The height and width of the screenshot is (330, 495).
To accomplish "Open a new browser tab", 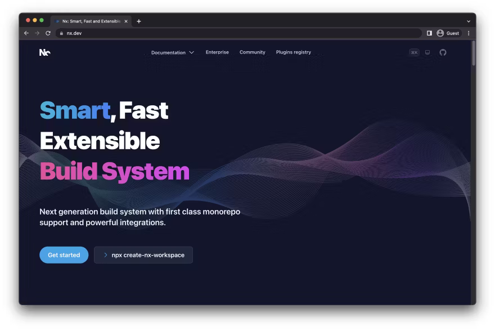I will pos(138,21).
